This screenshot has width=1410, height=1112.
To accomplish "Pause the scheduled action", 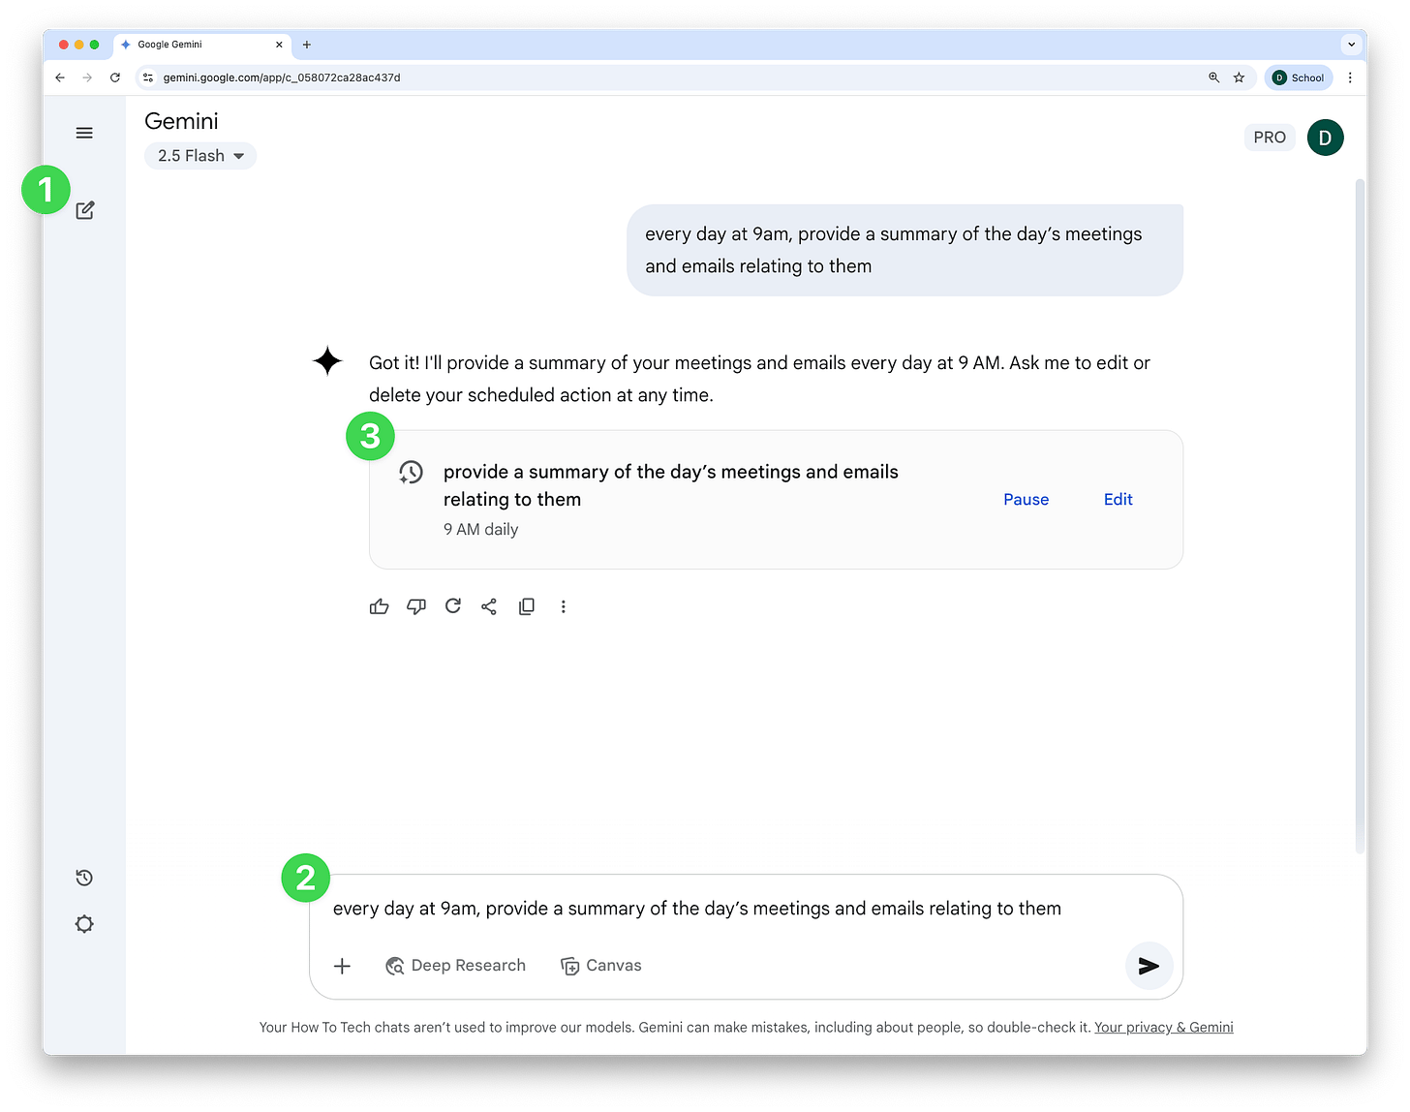I will [1027, 500].
